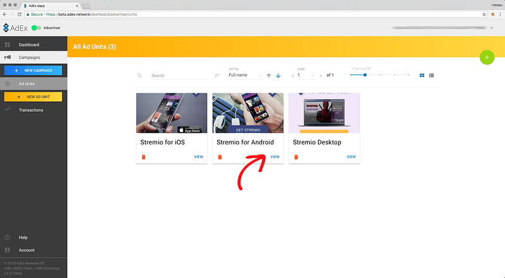Open Transactions in the sidebar
This screenshot has width=505, height=278.
[33, 110]
